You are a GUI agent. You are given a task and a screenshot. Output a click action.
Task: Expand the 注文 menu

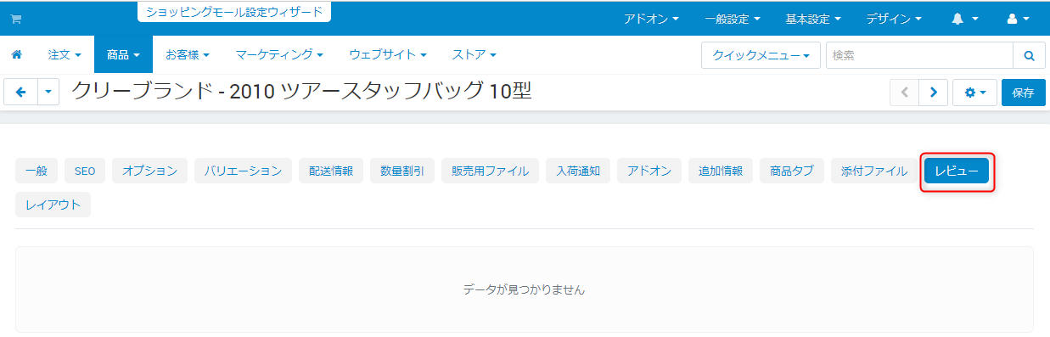pos(65,54)
